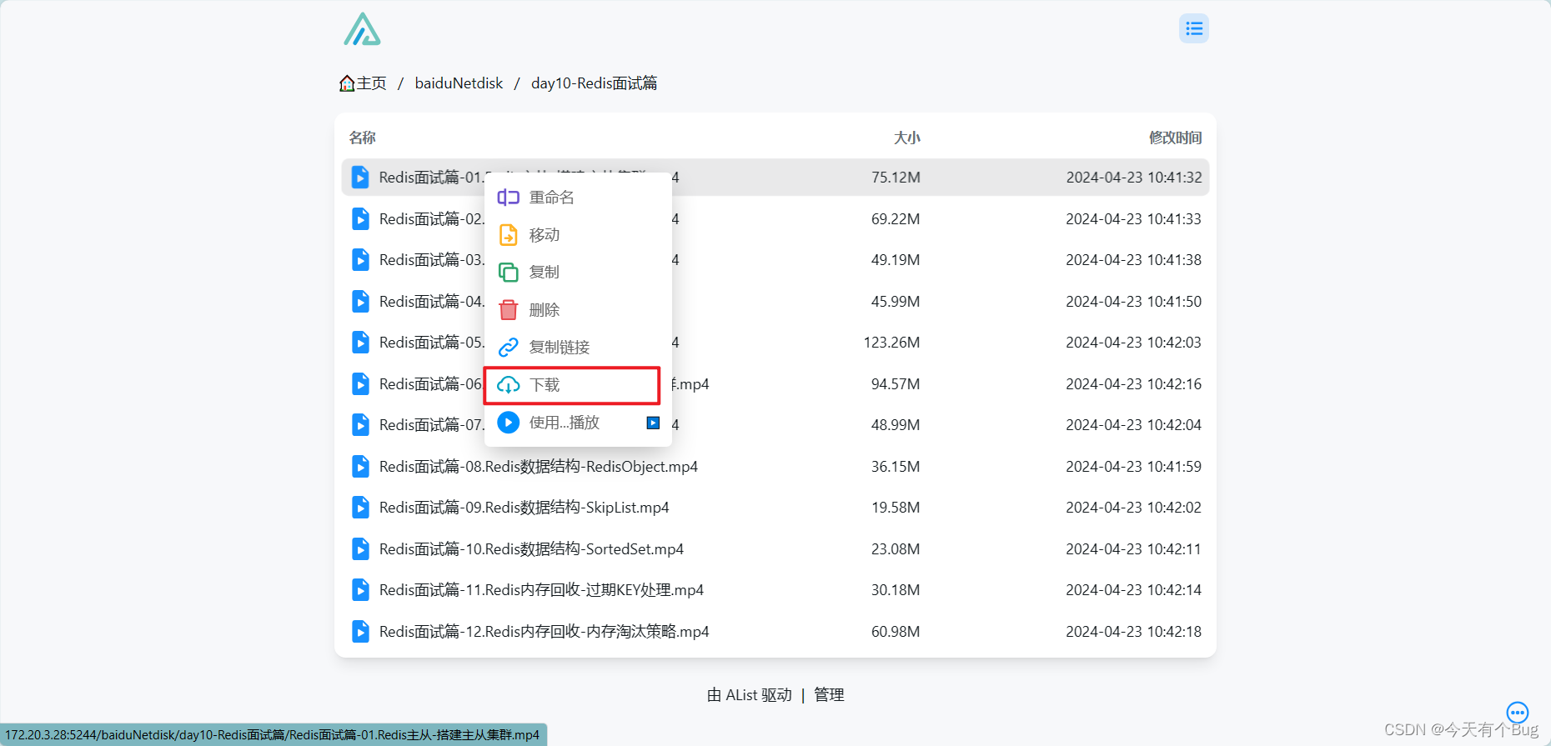This screenshot has height=746, width=1551.
Task: Click the blue play icon in the menu
Action: [x=508, y=423]
